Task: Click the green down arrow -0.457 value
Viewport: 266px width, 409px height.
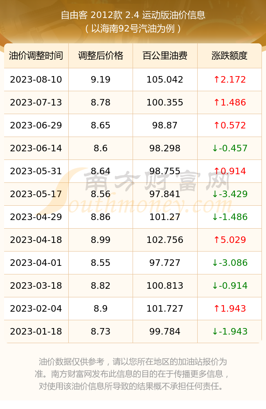Action: pos(230,148)
